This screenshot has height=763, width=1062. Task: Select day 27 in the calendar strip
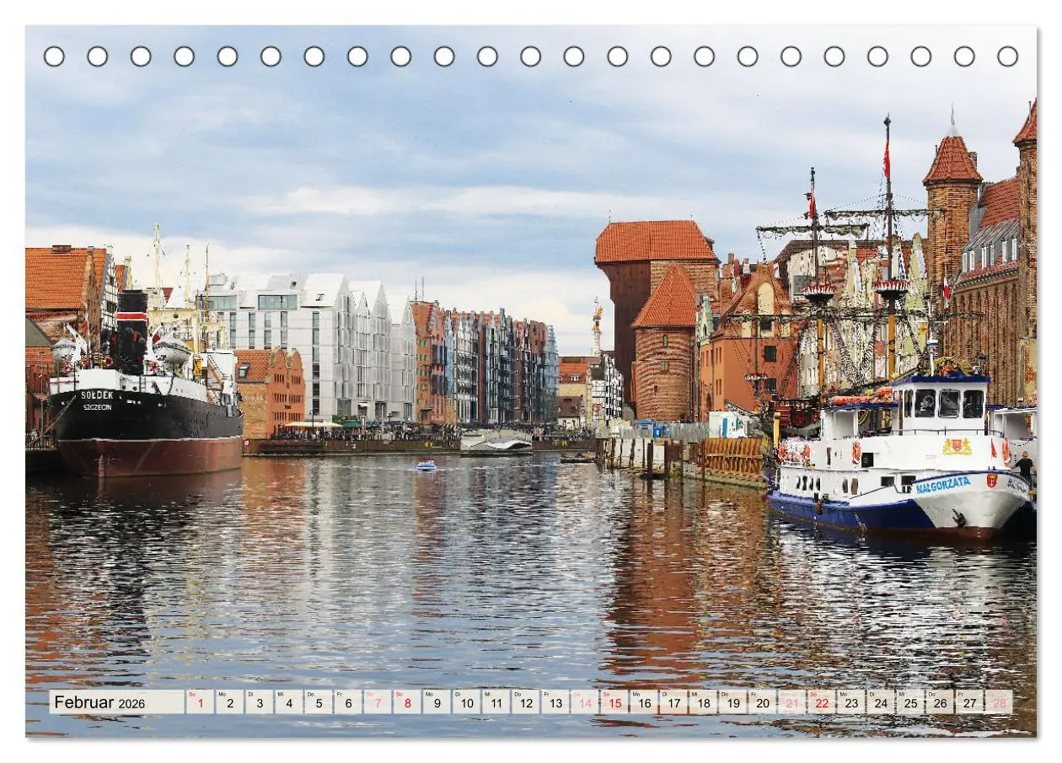(968, 702)
